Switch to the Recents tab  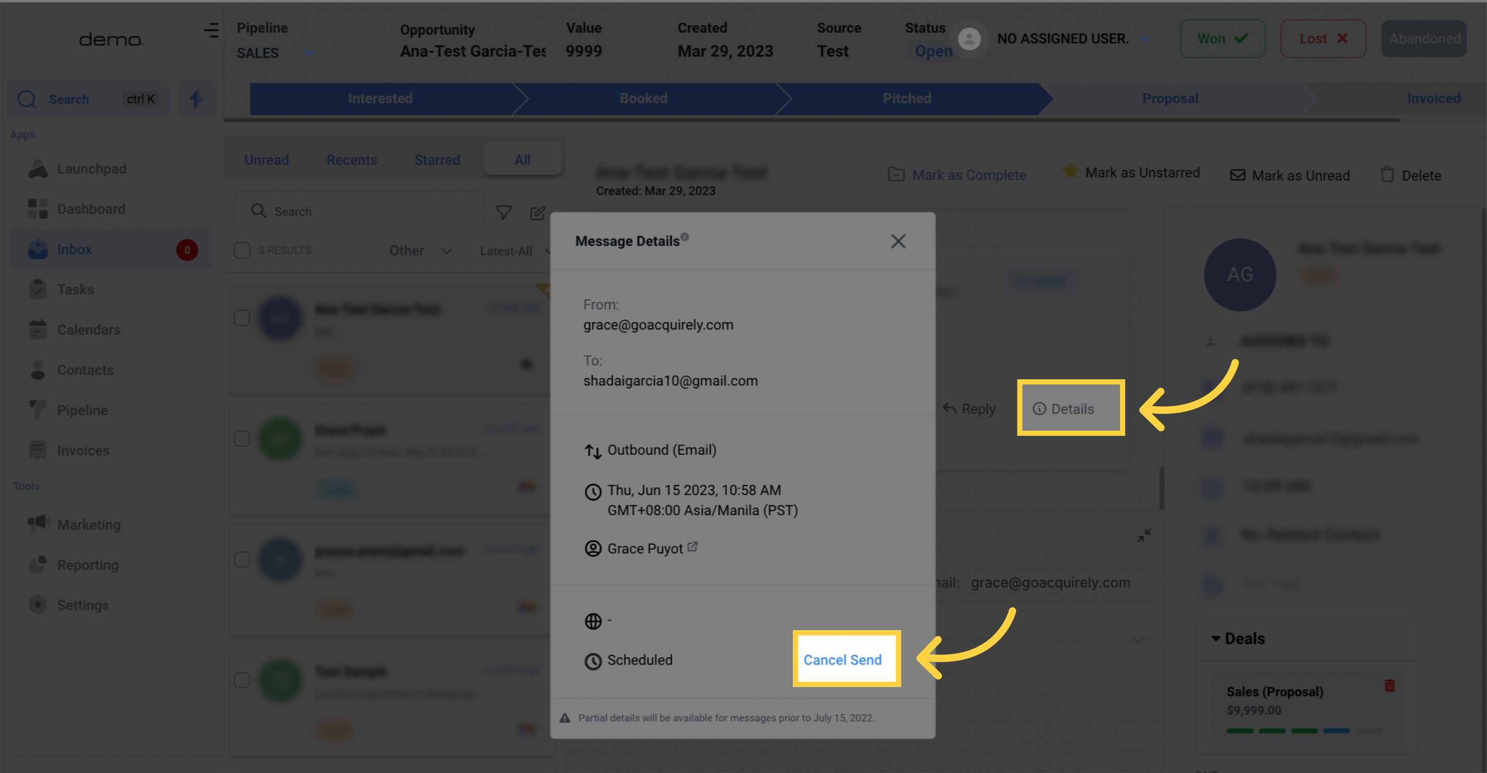(x=351, y=160)
